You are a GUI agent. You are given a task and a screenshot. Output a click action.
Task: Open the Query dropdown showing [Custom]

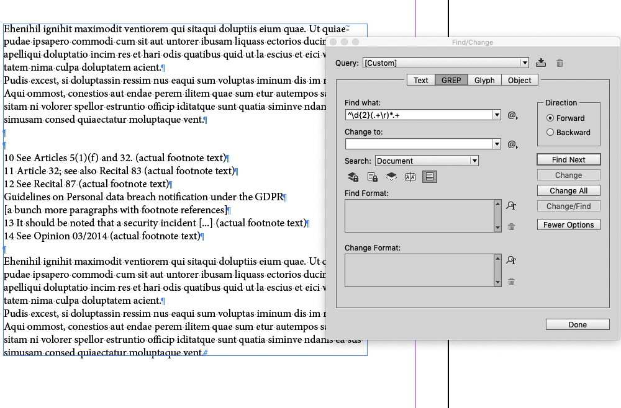524,62
